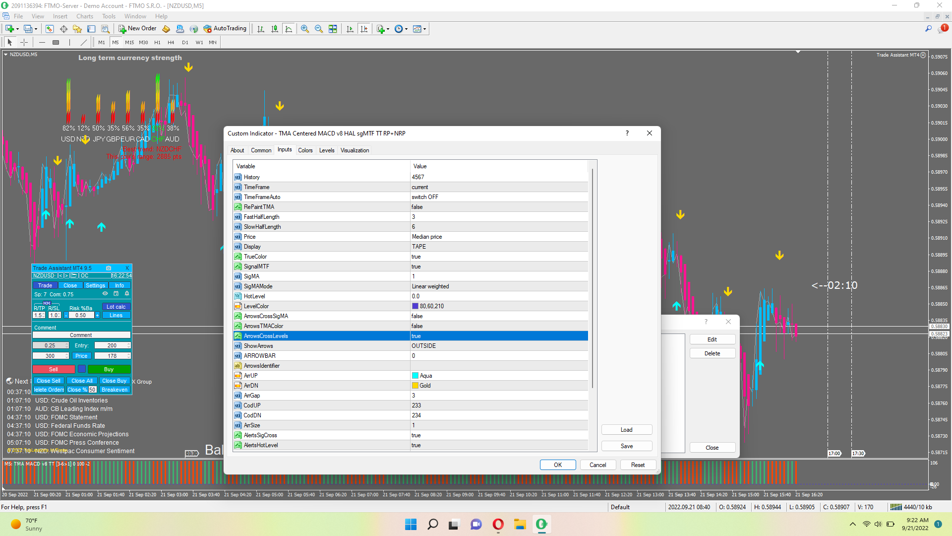This screenshot has width=952, height=536.
Task: Click the tile windows toolbar icon
Action: point(333,29)
